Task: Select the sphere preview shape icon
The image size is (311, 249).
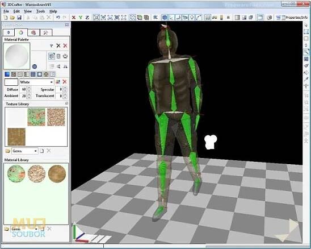Action: pos(65,56)
